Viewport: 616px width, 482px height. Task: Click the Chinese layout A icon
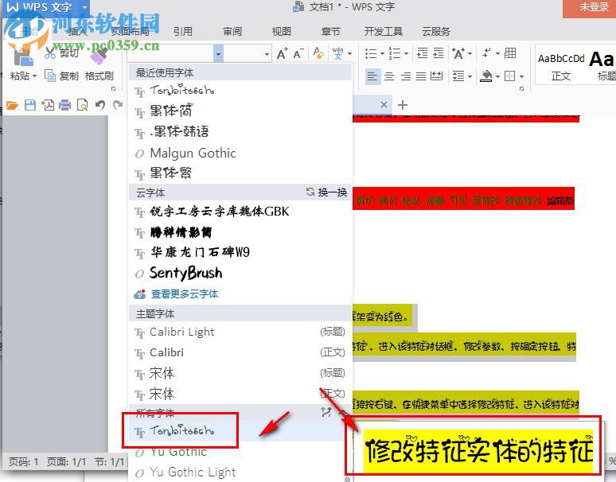(x=458, y=53)
